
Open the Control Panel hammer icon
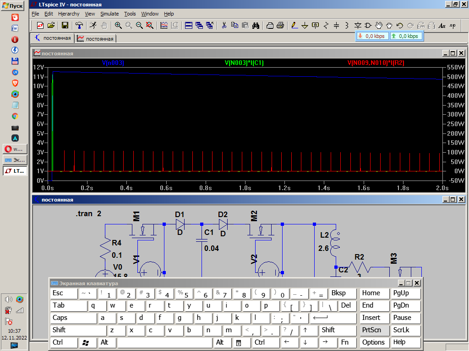[79, 26]
